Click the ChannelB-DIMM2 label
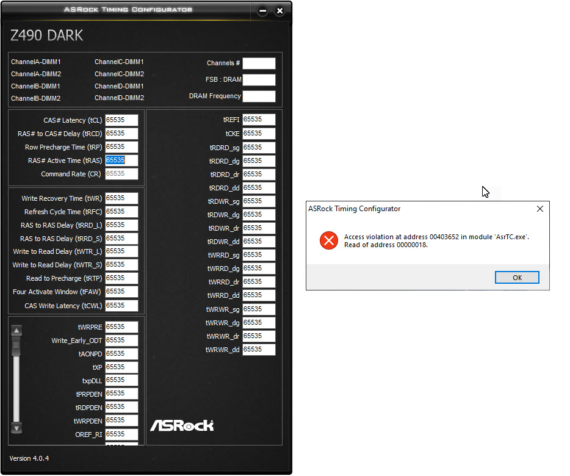Viewport: 570px width, 476px height. (x=35, y=98)
